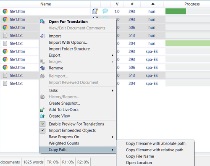The width and height of the screenshot is (210, 166).
Task: Click document icon of file4.txt hun row
Action: click(5, 43)
